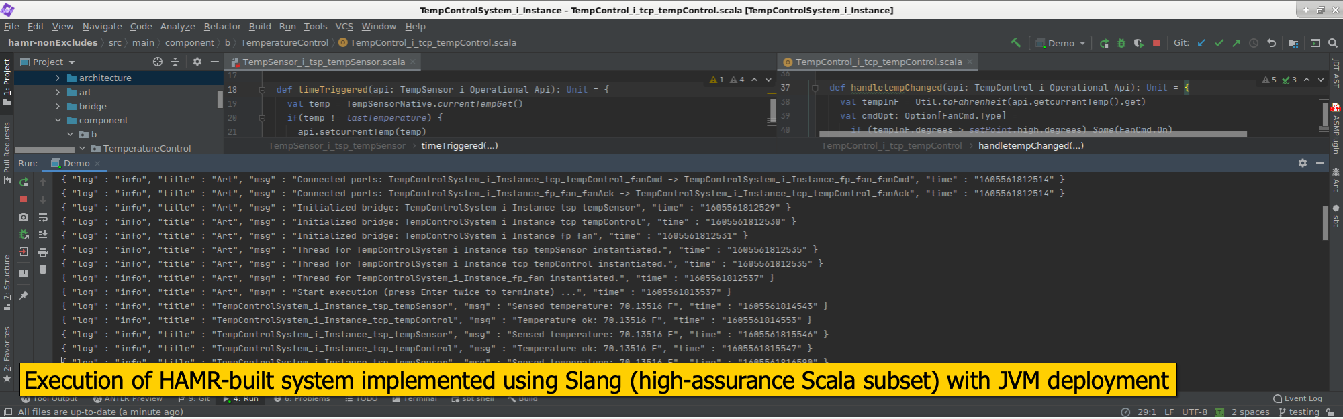Click the Git commit green checkmark
1343x419 pixels.
1219,43
